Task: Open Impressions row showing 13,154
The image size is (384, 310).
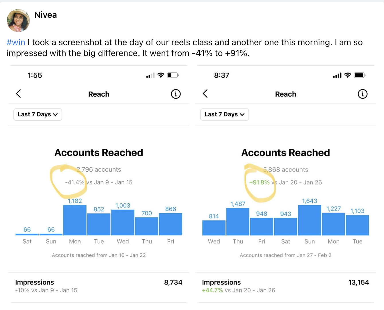Action: point(285,286)
